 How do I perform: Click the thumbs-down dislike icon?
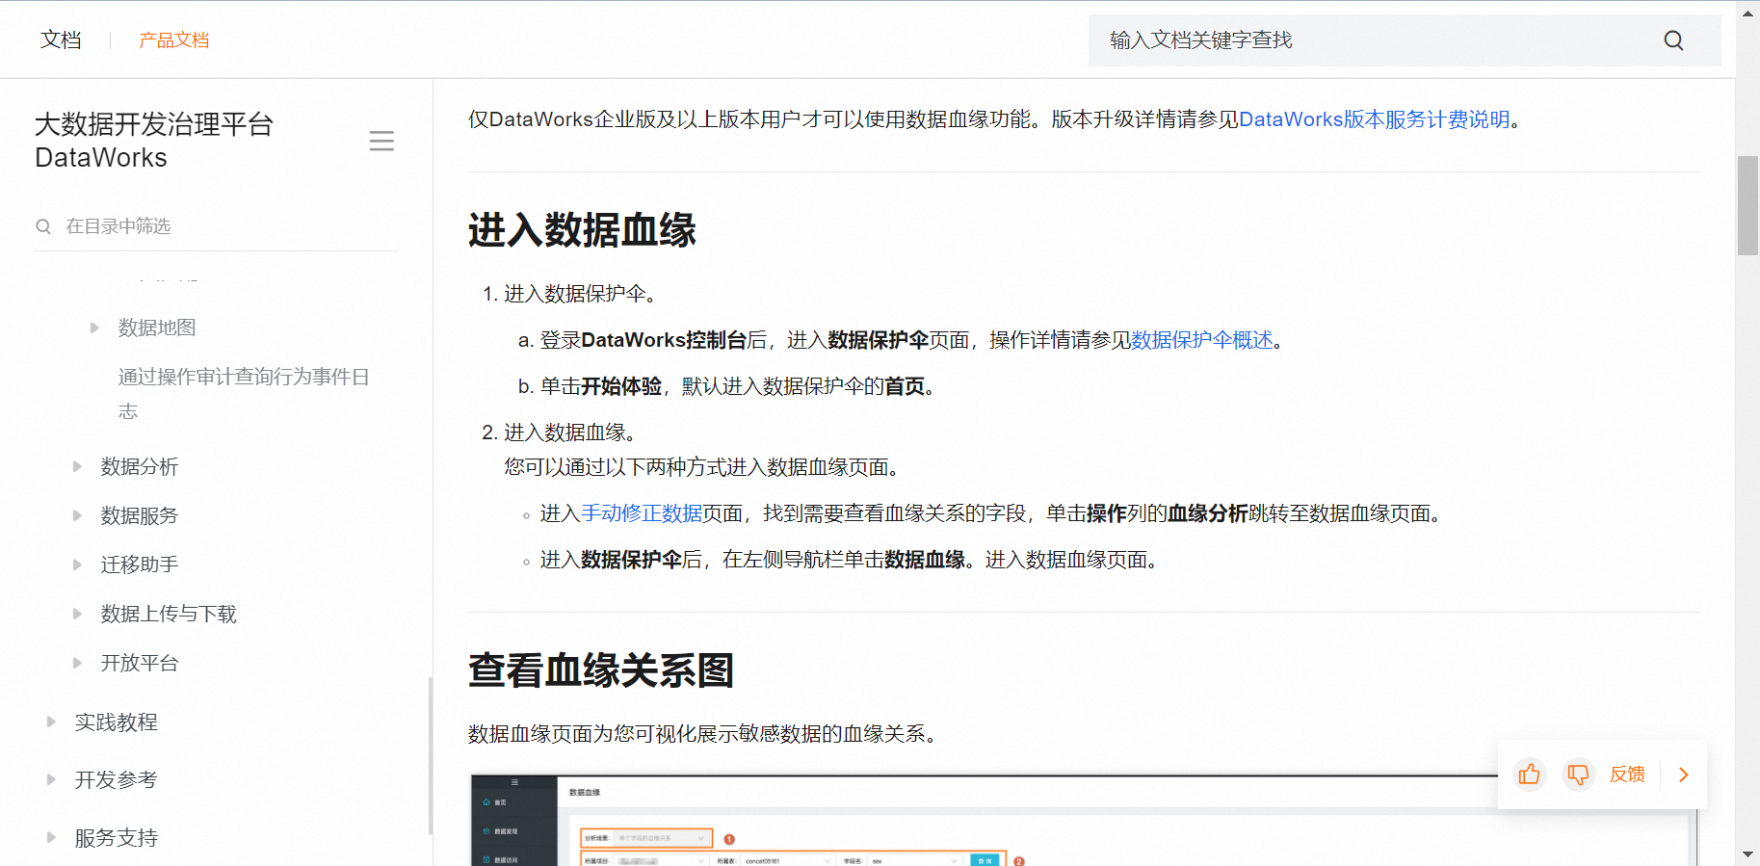point(1578,774)
